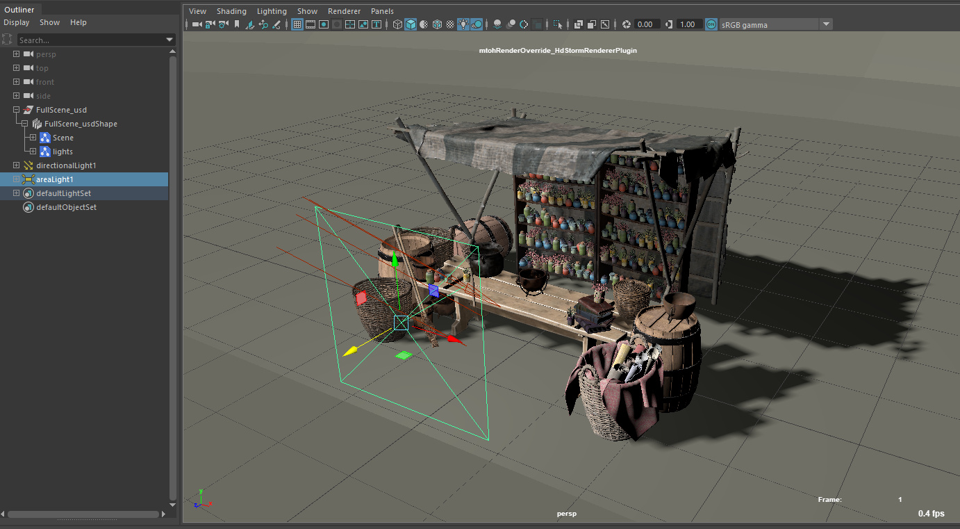960x529 pixels.
Task: Collapse the FullScene_usd tree node
Action: pyautogui.click(x=17, y=110)
